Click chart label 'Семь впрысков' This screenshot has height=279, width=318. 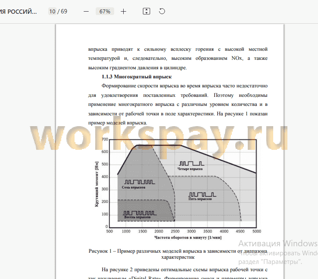[x=134, y=187]
